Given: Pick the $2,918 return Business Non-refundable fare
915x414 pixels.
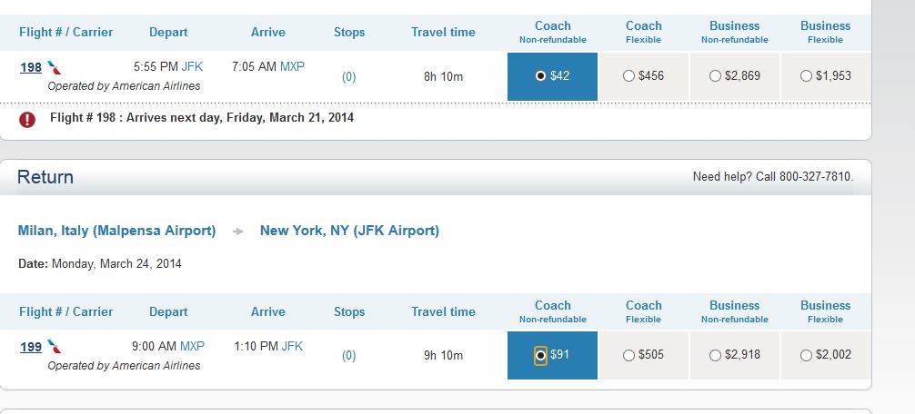Looking at the screenshot, I should tap(715, 355).
